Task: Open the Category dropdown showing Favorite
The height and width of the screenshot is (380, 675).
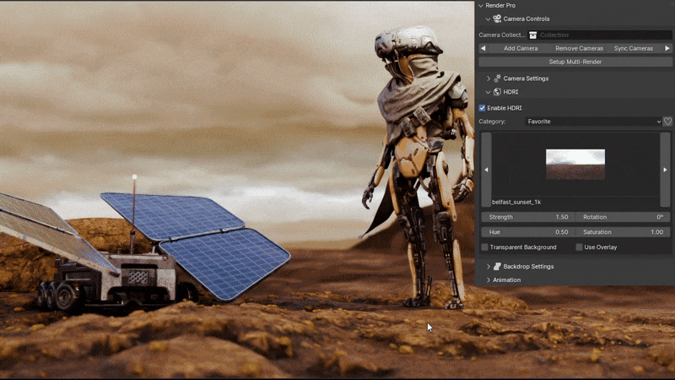Action: (x=593, y=122)
